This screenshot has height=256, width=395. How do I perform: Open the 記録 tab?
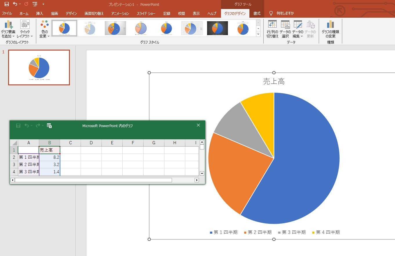167,13
